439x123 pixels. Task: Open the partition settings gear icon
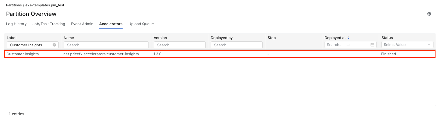(429, 14)
